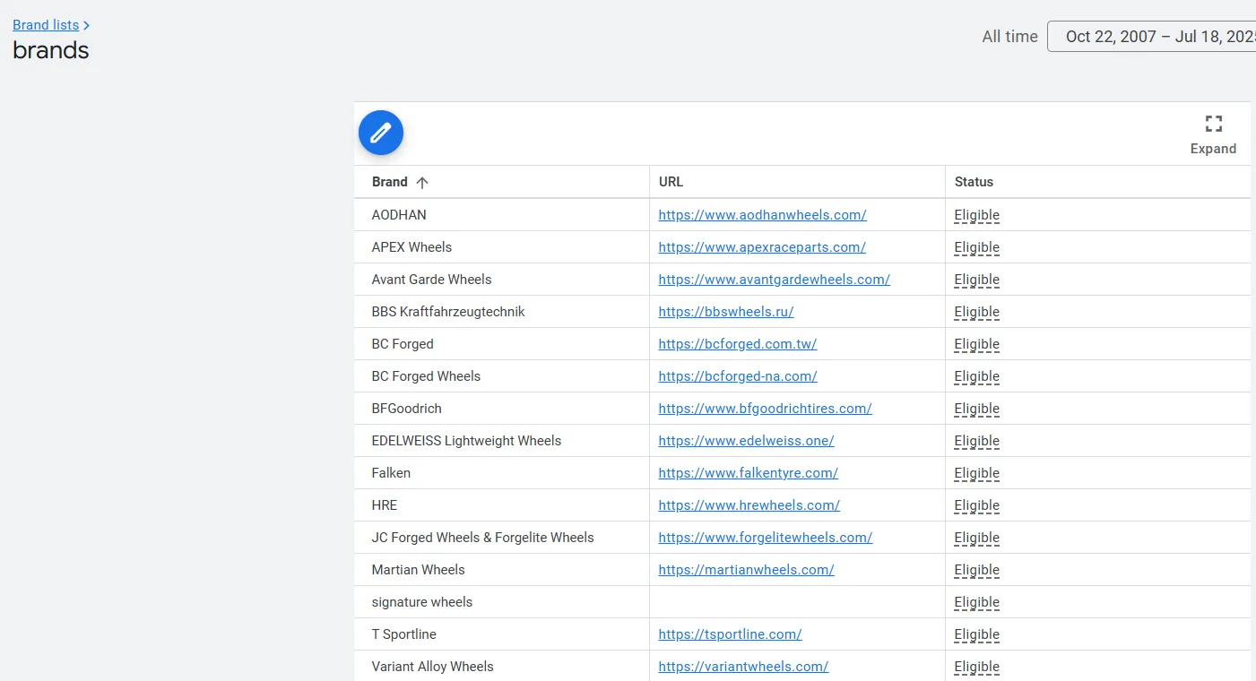Follow the Brand lists breadcrumb
The height and width of the screenshot is (681, 1256).
(x=46, y=24)
